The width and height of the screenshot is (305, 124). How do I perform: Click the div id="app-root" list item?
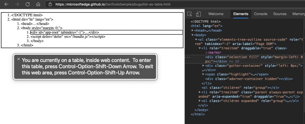tap(106, 32)
